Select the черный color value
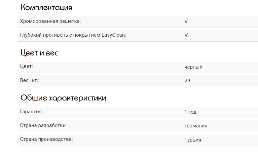The height and width of the screenshot is (156, 258). 193,67
